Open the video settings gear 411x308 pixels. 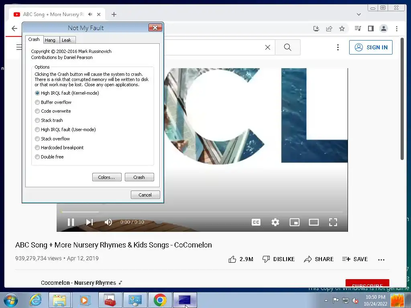[275, 222]
